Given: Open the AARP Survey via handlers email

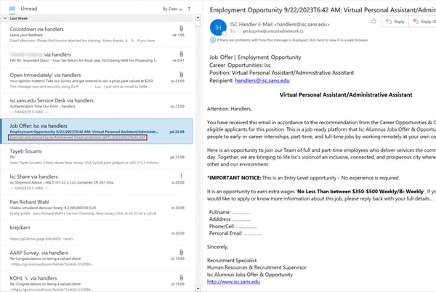Looking at the screenshot, I should coord(97,258).
